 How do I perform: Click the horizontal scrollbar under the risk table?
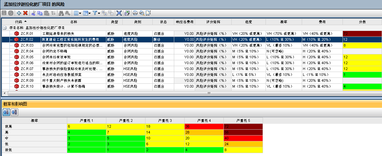(209, 93)
